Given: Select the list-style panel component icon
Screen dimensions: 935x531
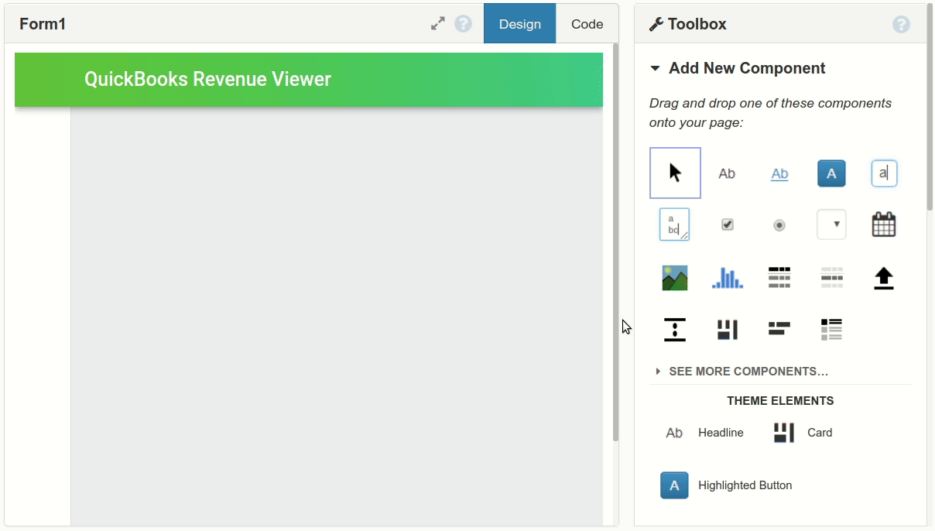Looking at the screenshot, I should coord(831,329).
